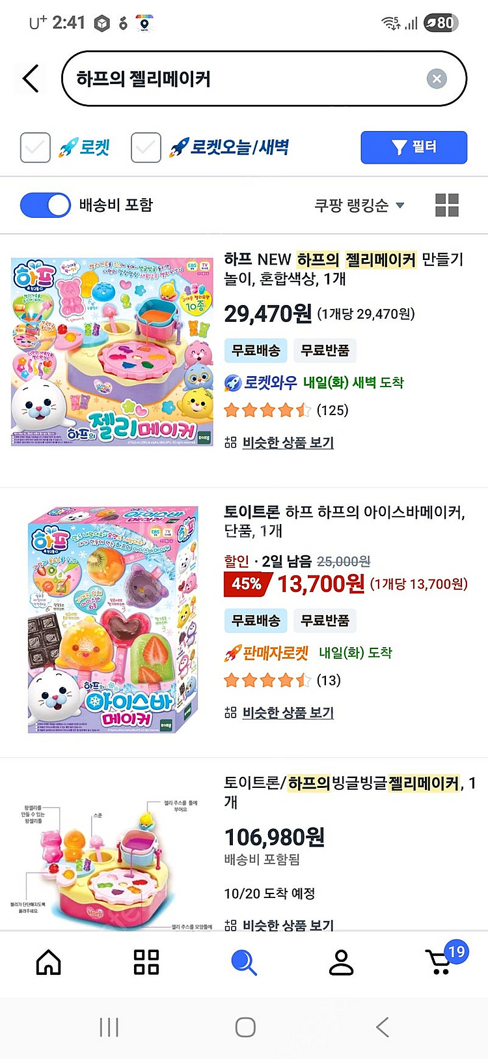Screen dimensions: 488x1059
Task: Open the My Account profile icon
Action: (x=341, y=962)
